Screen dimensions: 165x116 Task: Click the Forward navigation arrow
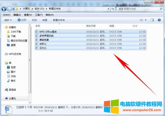(9, 9)
